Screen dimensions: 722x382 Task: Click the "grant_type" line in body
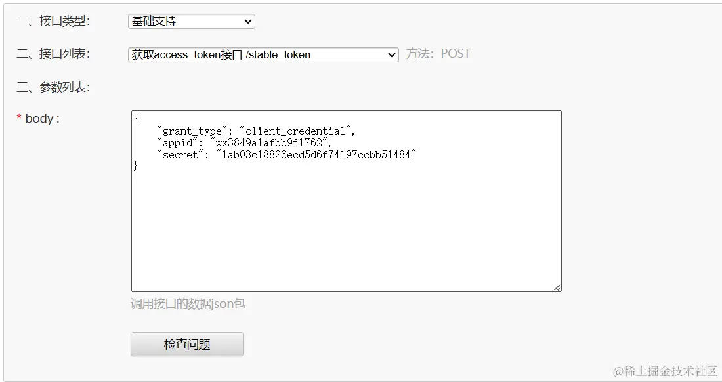click(x=256, y=131)
